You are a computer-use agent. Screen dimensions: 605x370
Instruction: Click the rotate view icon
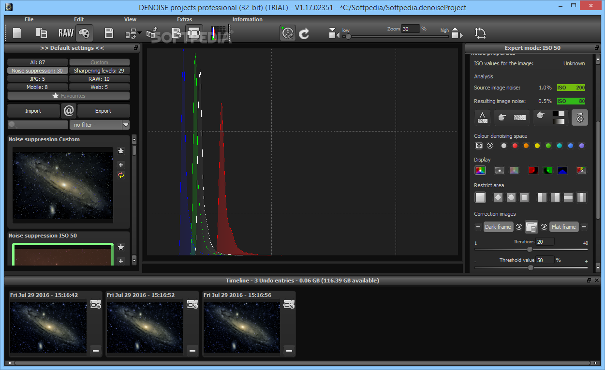click(480, 33)
